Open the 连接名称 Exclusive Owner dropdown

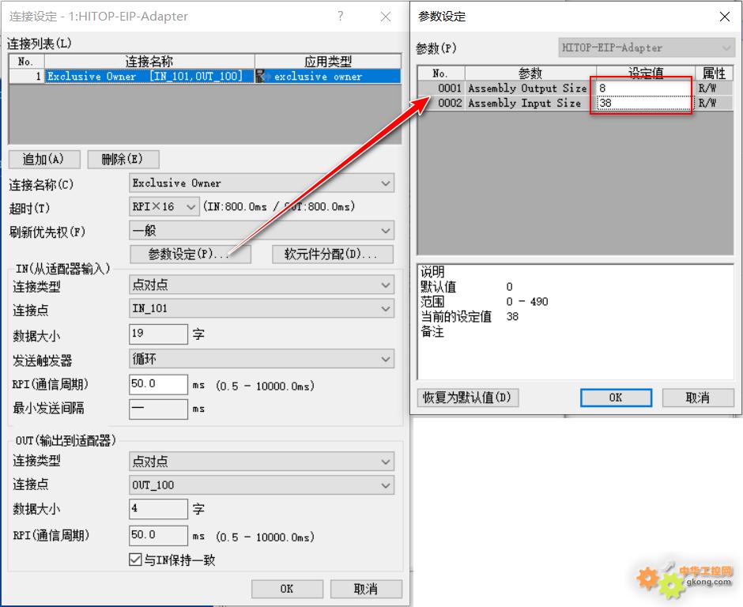click(x=386, y=183)
